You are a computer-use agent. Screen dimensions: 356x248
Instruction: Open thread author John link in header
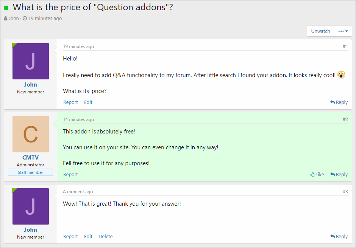(14, 19)
